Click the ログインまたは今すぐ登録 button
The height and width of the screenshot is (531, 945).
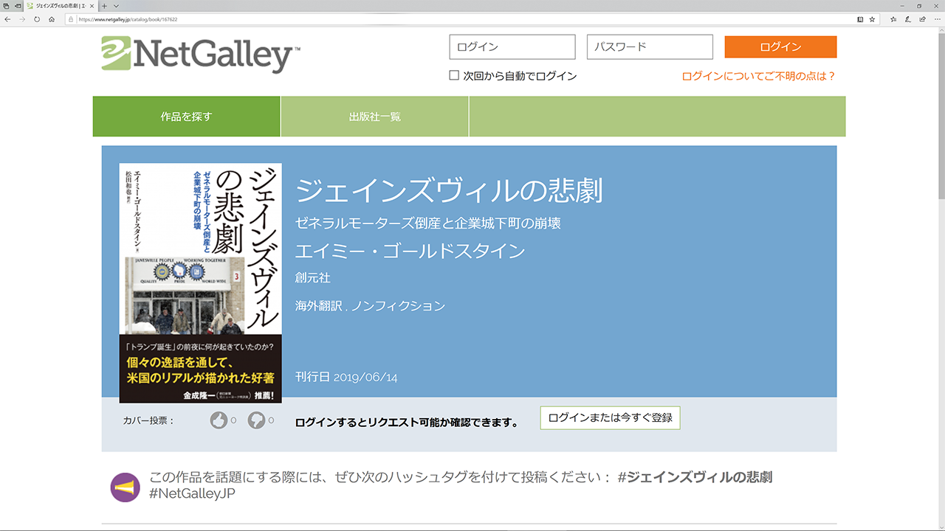[x=610, y=417]
